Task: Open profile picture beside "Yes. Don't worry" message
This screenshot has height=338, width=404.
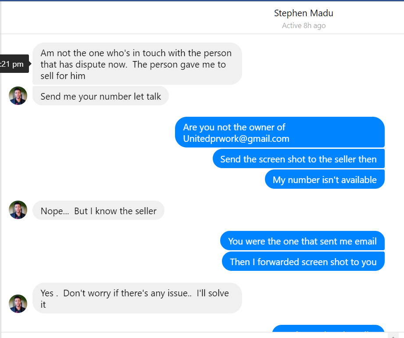Action: 18,304
